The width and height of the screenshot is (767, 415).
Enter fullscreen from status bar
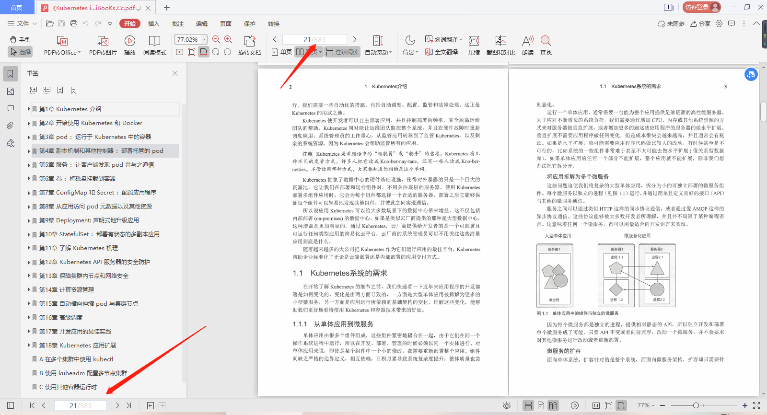coord(756,405)
